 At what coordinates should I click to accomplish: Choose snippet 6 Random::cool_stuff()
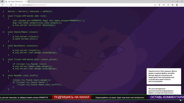23,76
